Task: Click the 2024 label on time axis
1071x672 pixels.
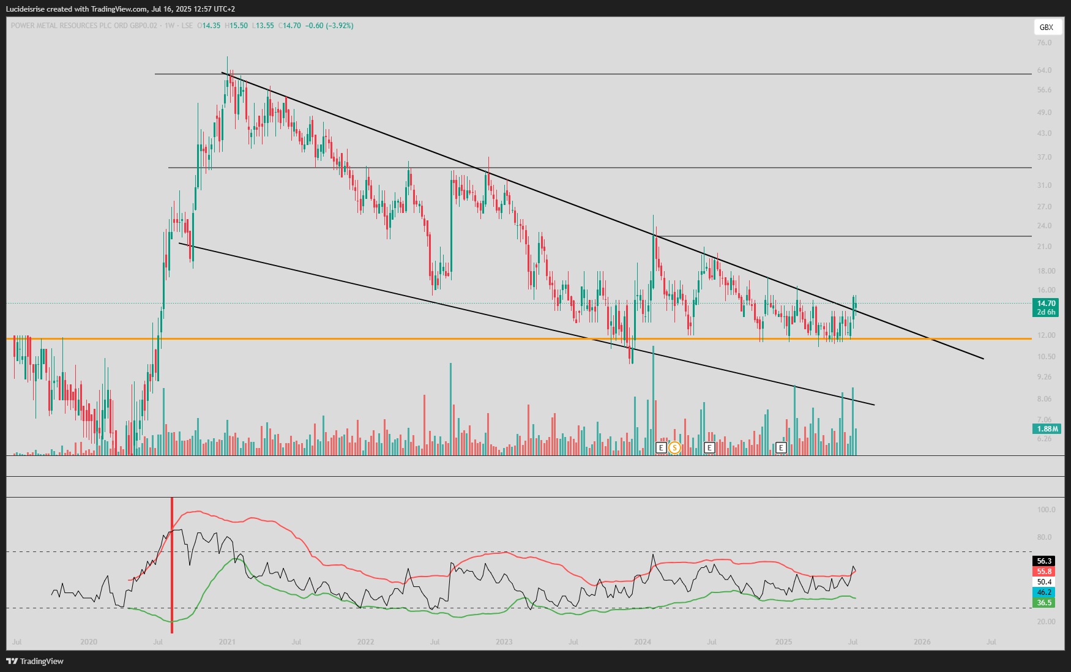Action: point(643,642)
